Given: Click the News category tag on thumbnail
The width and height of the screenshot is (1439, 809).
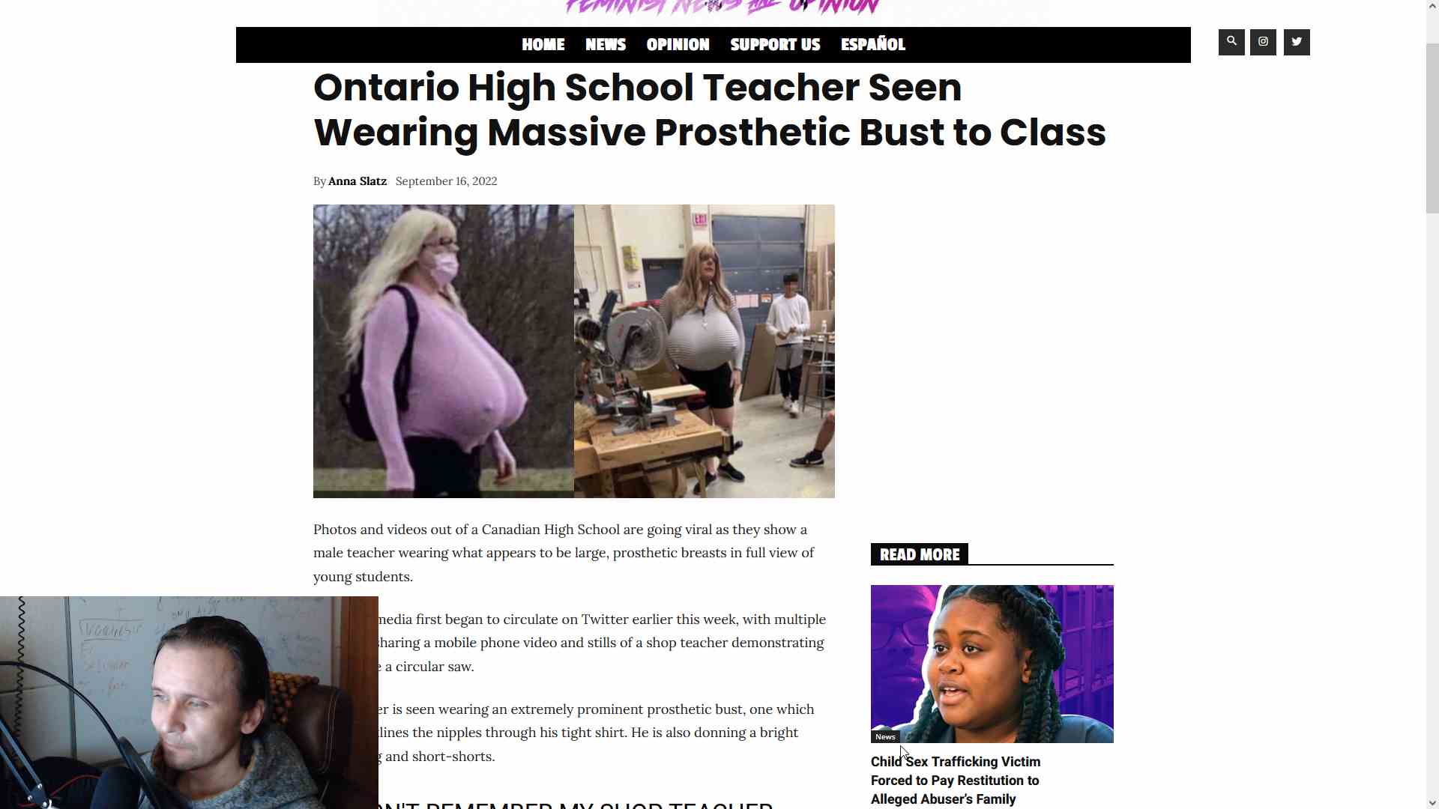Looking at the screenshot, I should 885,737.
